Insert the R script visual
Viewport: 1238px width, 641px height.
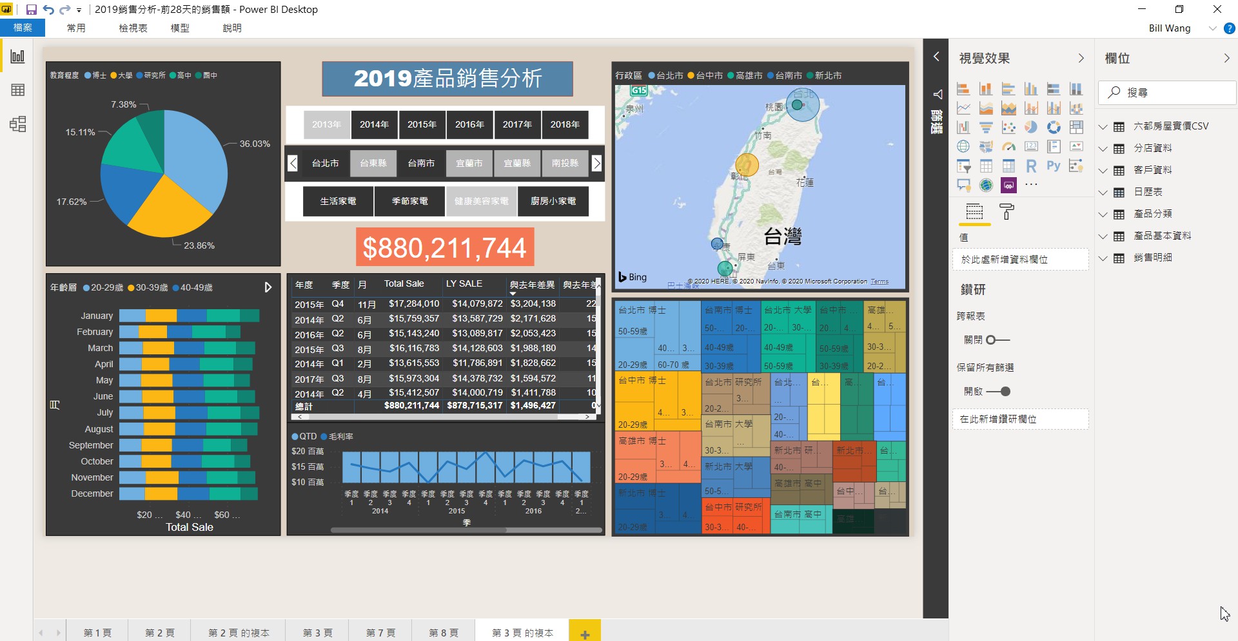coord(1031,166)
